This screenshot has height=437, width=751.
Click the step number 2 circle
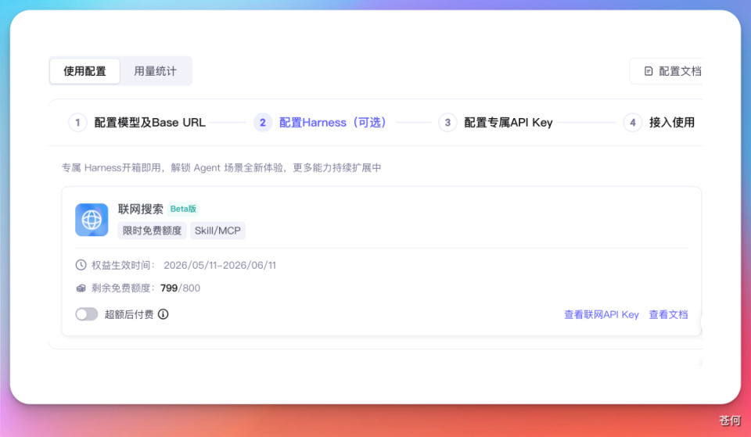[x=263, y=123]
